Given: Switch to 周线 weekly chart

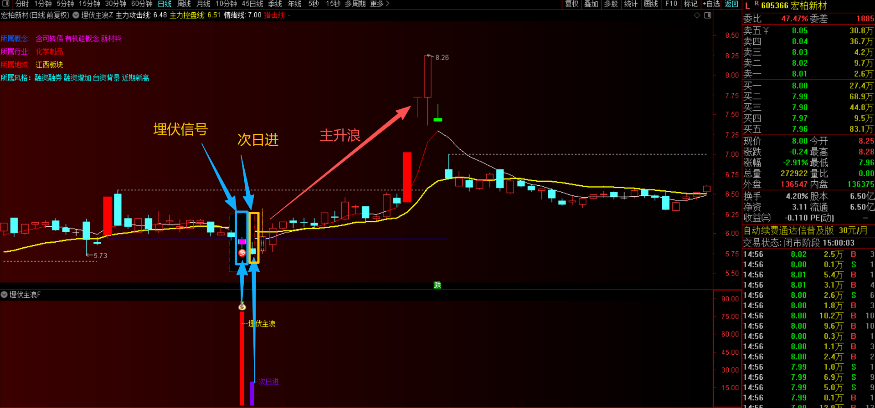Looking at the screenshot, I should [x=184, y=4].
